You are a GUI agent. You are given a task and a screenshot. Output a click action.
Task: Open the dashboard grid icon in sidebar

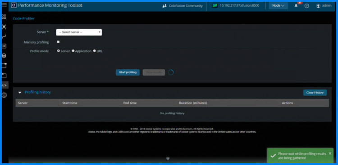click(x=4, y=17)
